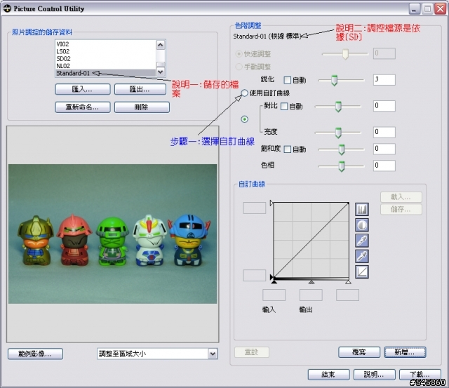Enable the 自動 checkbox for 飽和度
The width and height of the screenshot is (449, 388).
click(287, 149)
